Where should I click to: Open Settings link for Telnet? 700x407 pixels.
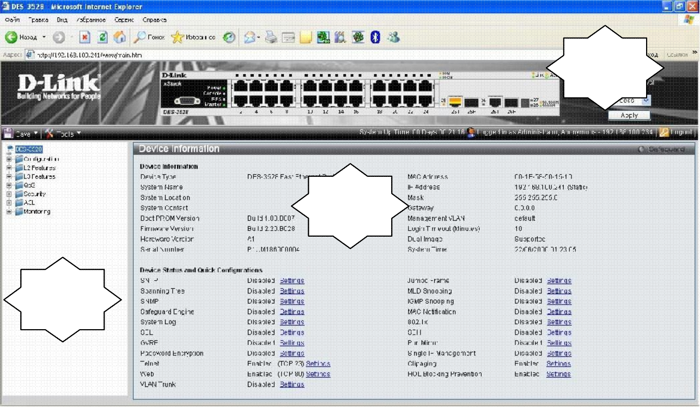[x=318, y=363]
